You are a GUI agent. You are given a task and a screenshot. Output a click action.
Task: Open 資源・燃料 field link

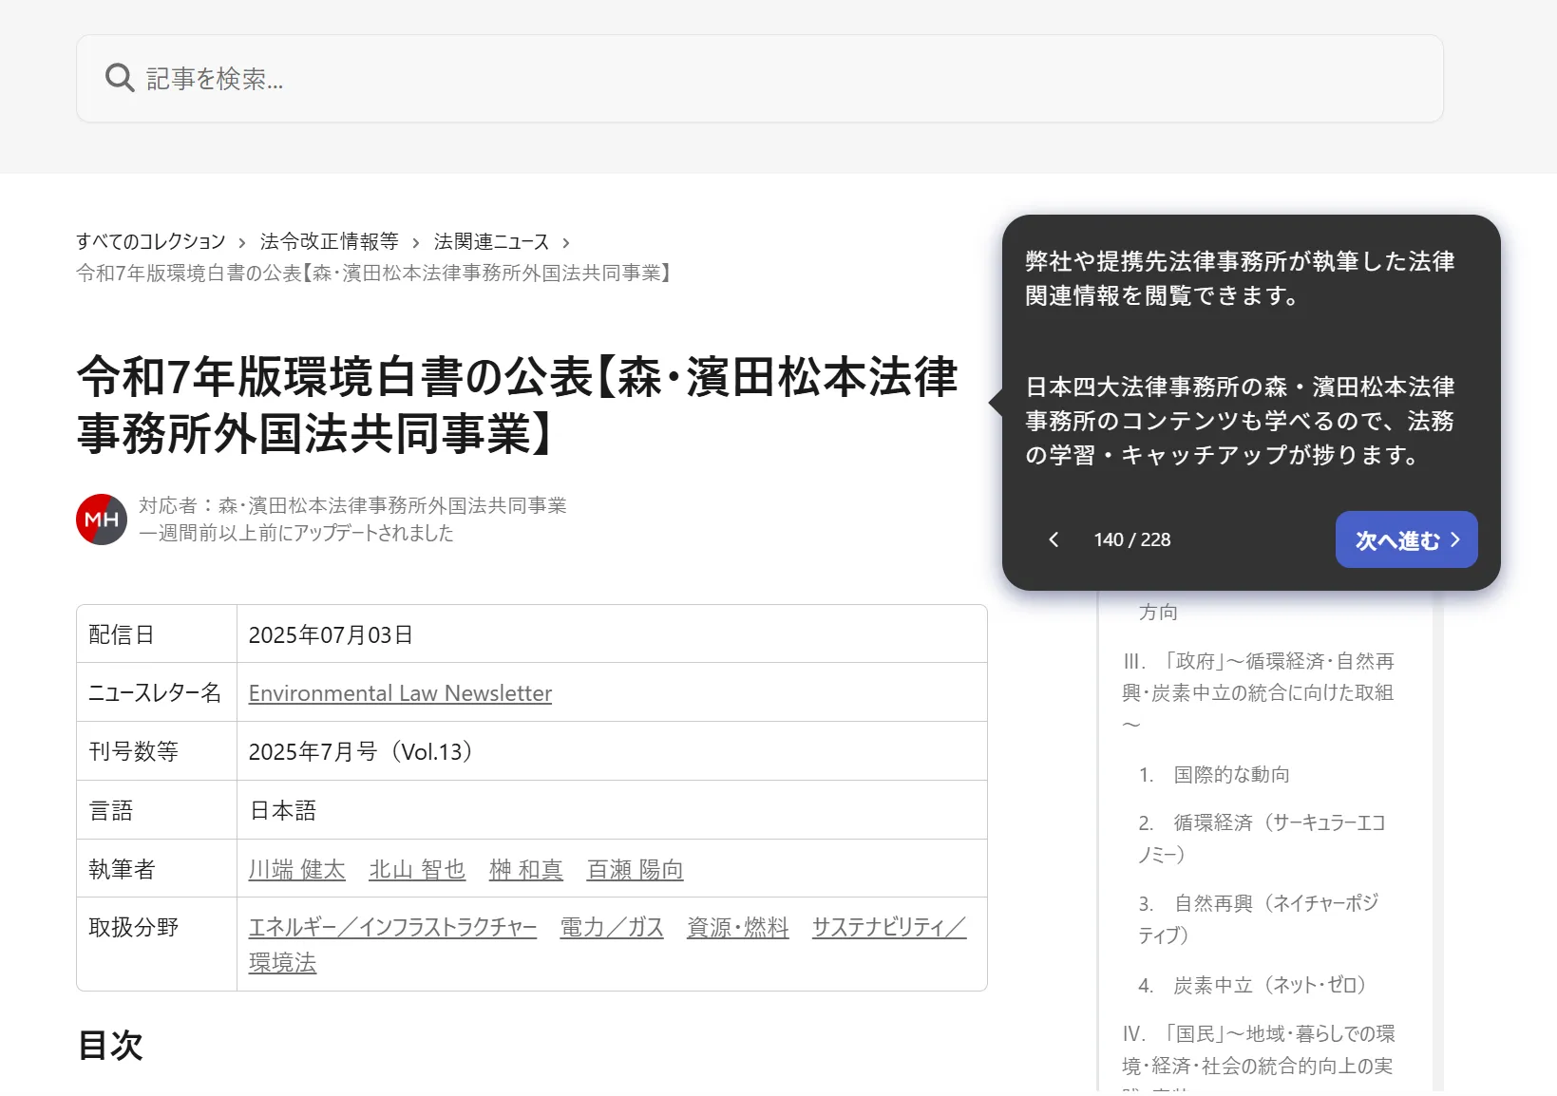tap(738, 927)
